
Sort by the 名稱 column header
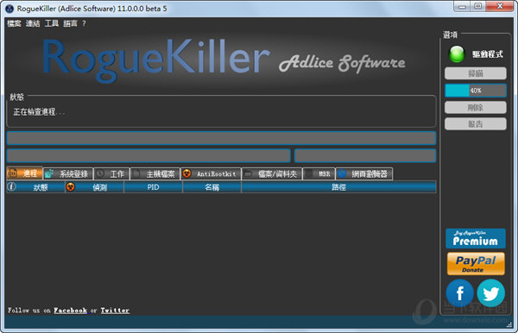click(x=212, y=187)
